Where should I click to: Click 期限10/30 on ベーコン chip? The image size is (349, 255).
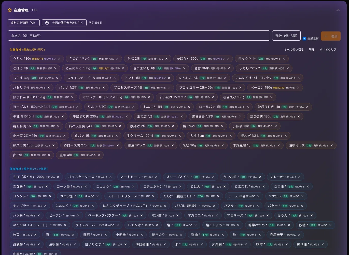click(x=278, y=88)
